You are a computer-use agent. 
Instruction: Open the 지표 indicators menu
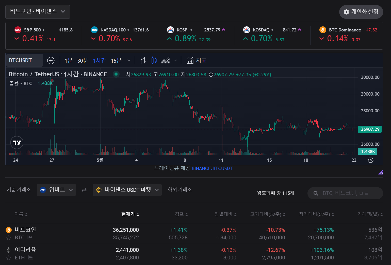click(x=197, y=61)
